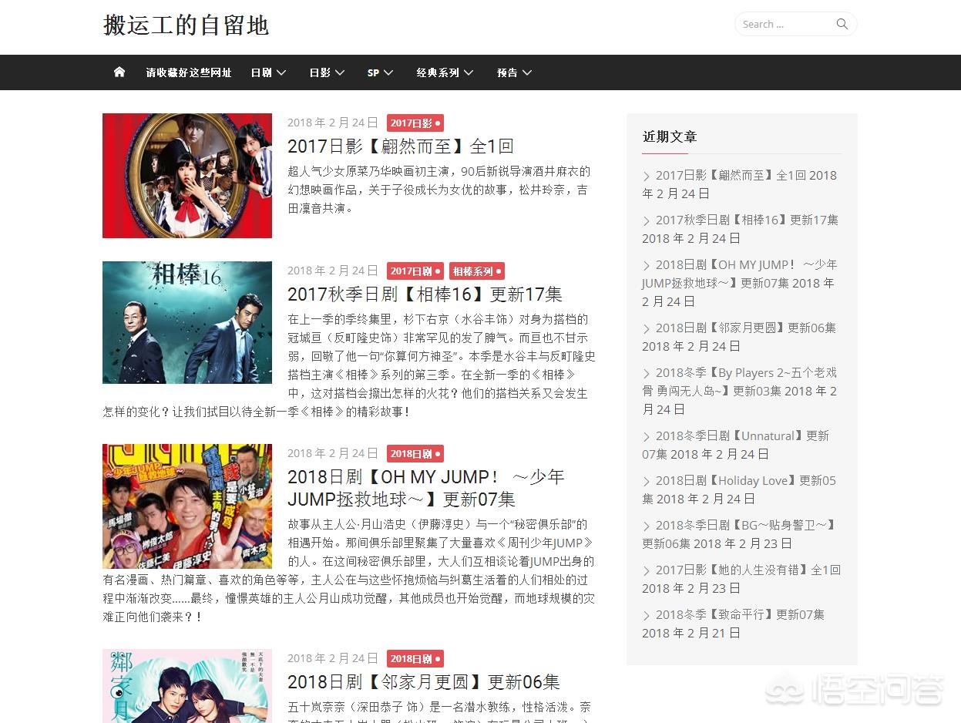Open sidebar link 2017秋季日剧【相棒16】更新17集
The height and width of the screenshot is (723, 961).
(747, 220)
